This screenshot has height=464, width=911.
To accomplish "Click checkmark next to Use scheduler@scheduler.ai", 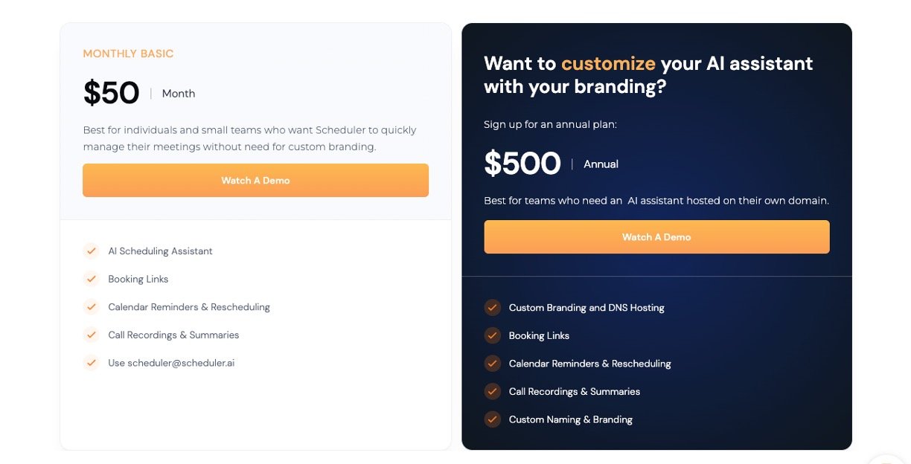I will (92, 363).
